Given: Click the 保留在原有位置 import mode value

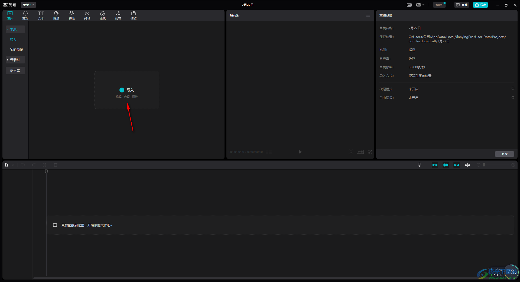Looking at the screenshot, I should [420, 76].
